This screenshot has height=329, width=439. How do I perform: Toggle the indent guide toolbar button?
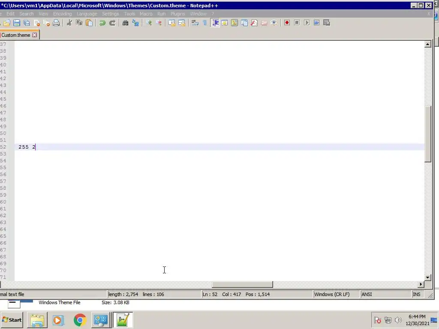[x=215, y=23]
